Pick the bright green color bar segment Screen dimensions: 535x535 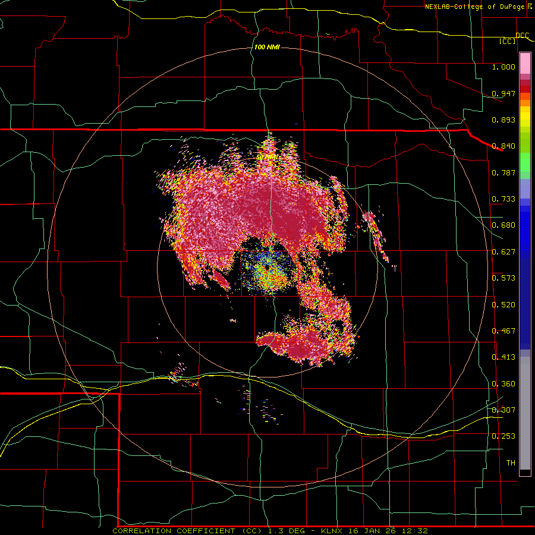pos(525,162)
